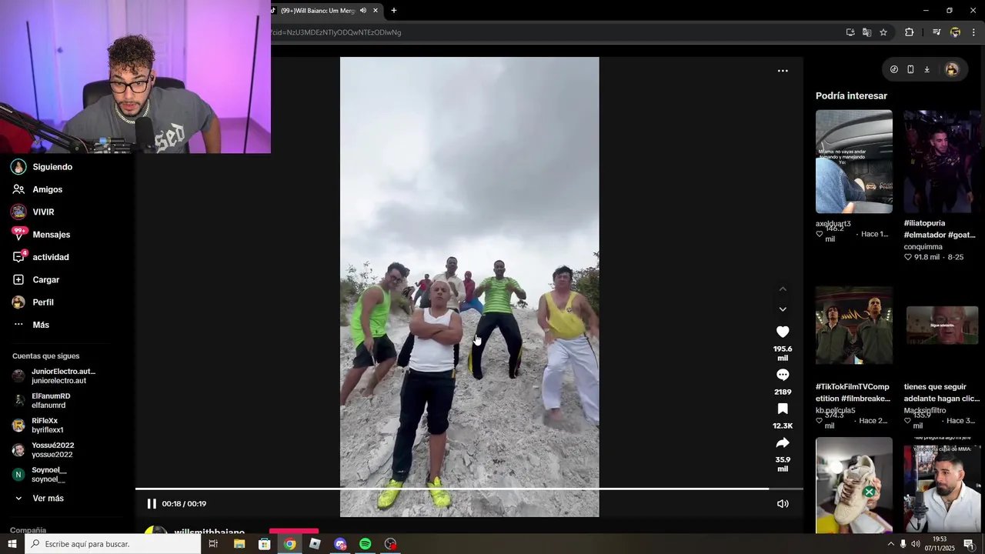Open axelduart3 suggested video thumbnail
The width and height of the screenshot is (985, 554).
(854, 162)
